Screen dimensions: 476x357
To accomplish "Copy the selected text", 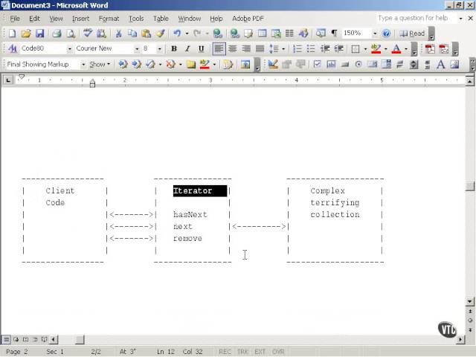I will [x=132, y=33].
